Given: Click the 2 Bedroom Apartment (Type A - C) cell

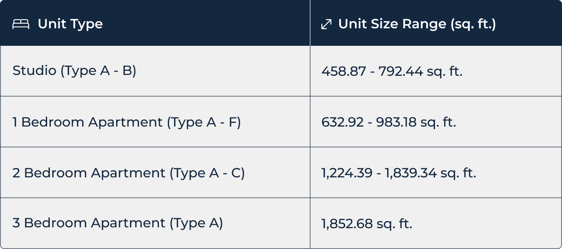Looking at the screenshot, I should click(x=155, y=173).
